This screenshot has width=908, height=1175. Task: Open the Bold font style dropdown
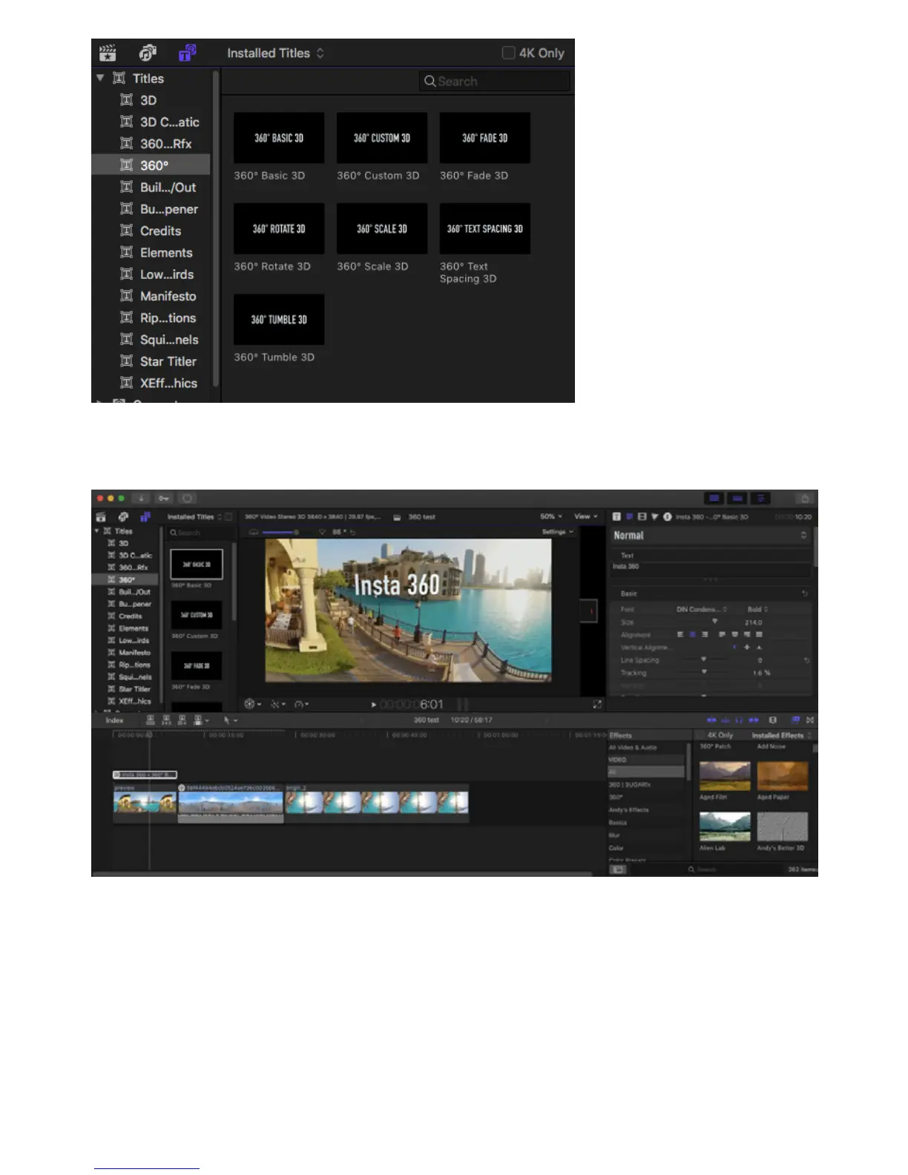(x=757, y=609)
